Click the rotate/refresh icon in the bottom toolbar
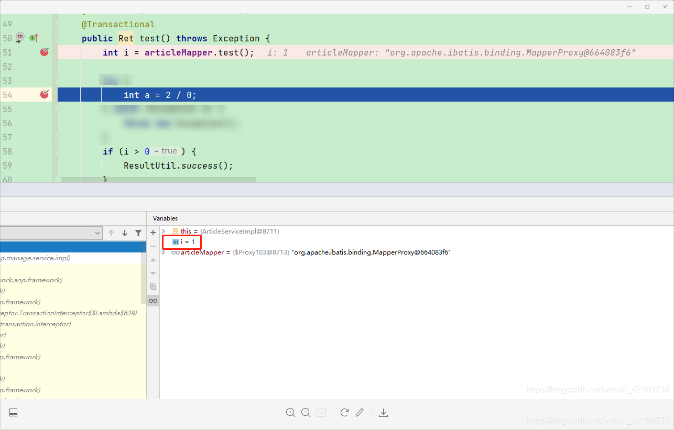This screenshot has width=674, height=430. 344,413
